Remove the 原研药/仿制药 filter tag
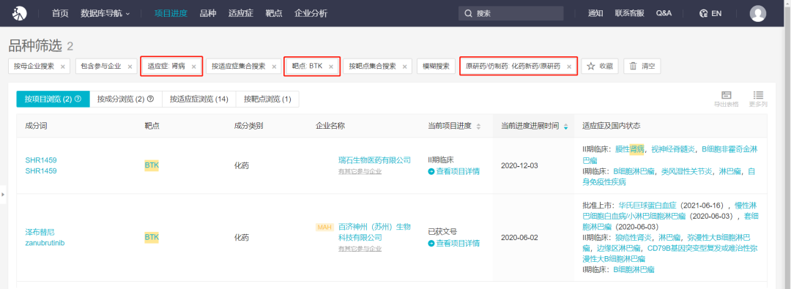The height and width of the screenshot is (289, 791). click(x=569, y=67)
